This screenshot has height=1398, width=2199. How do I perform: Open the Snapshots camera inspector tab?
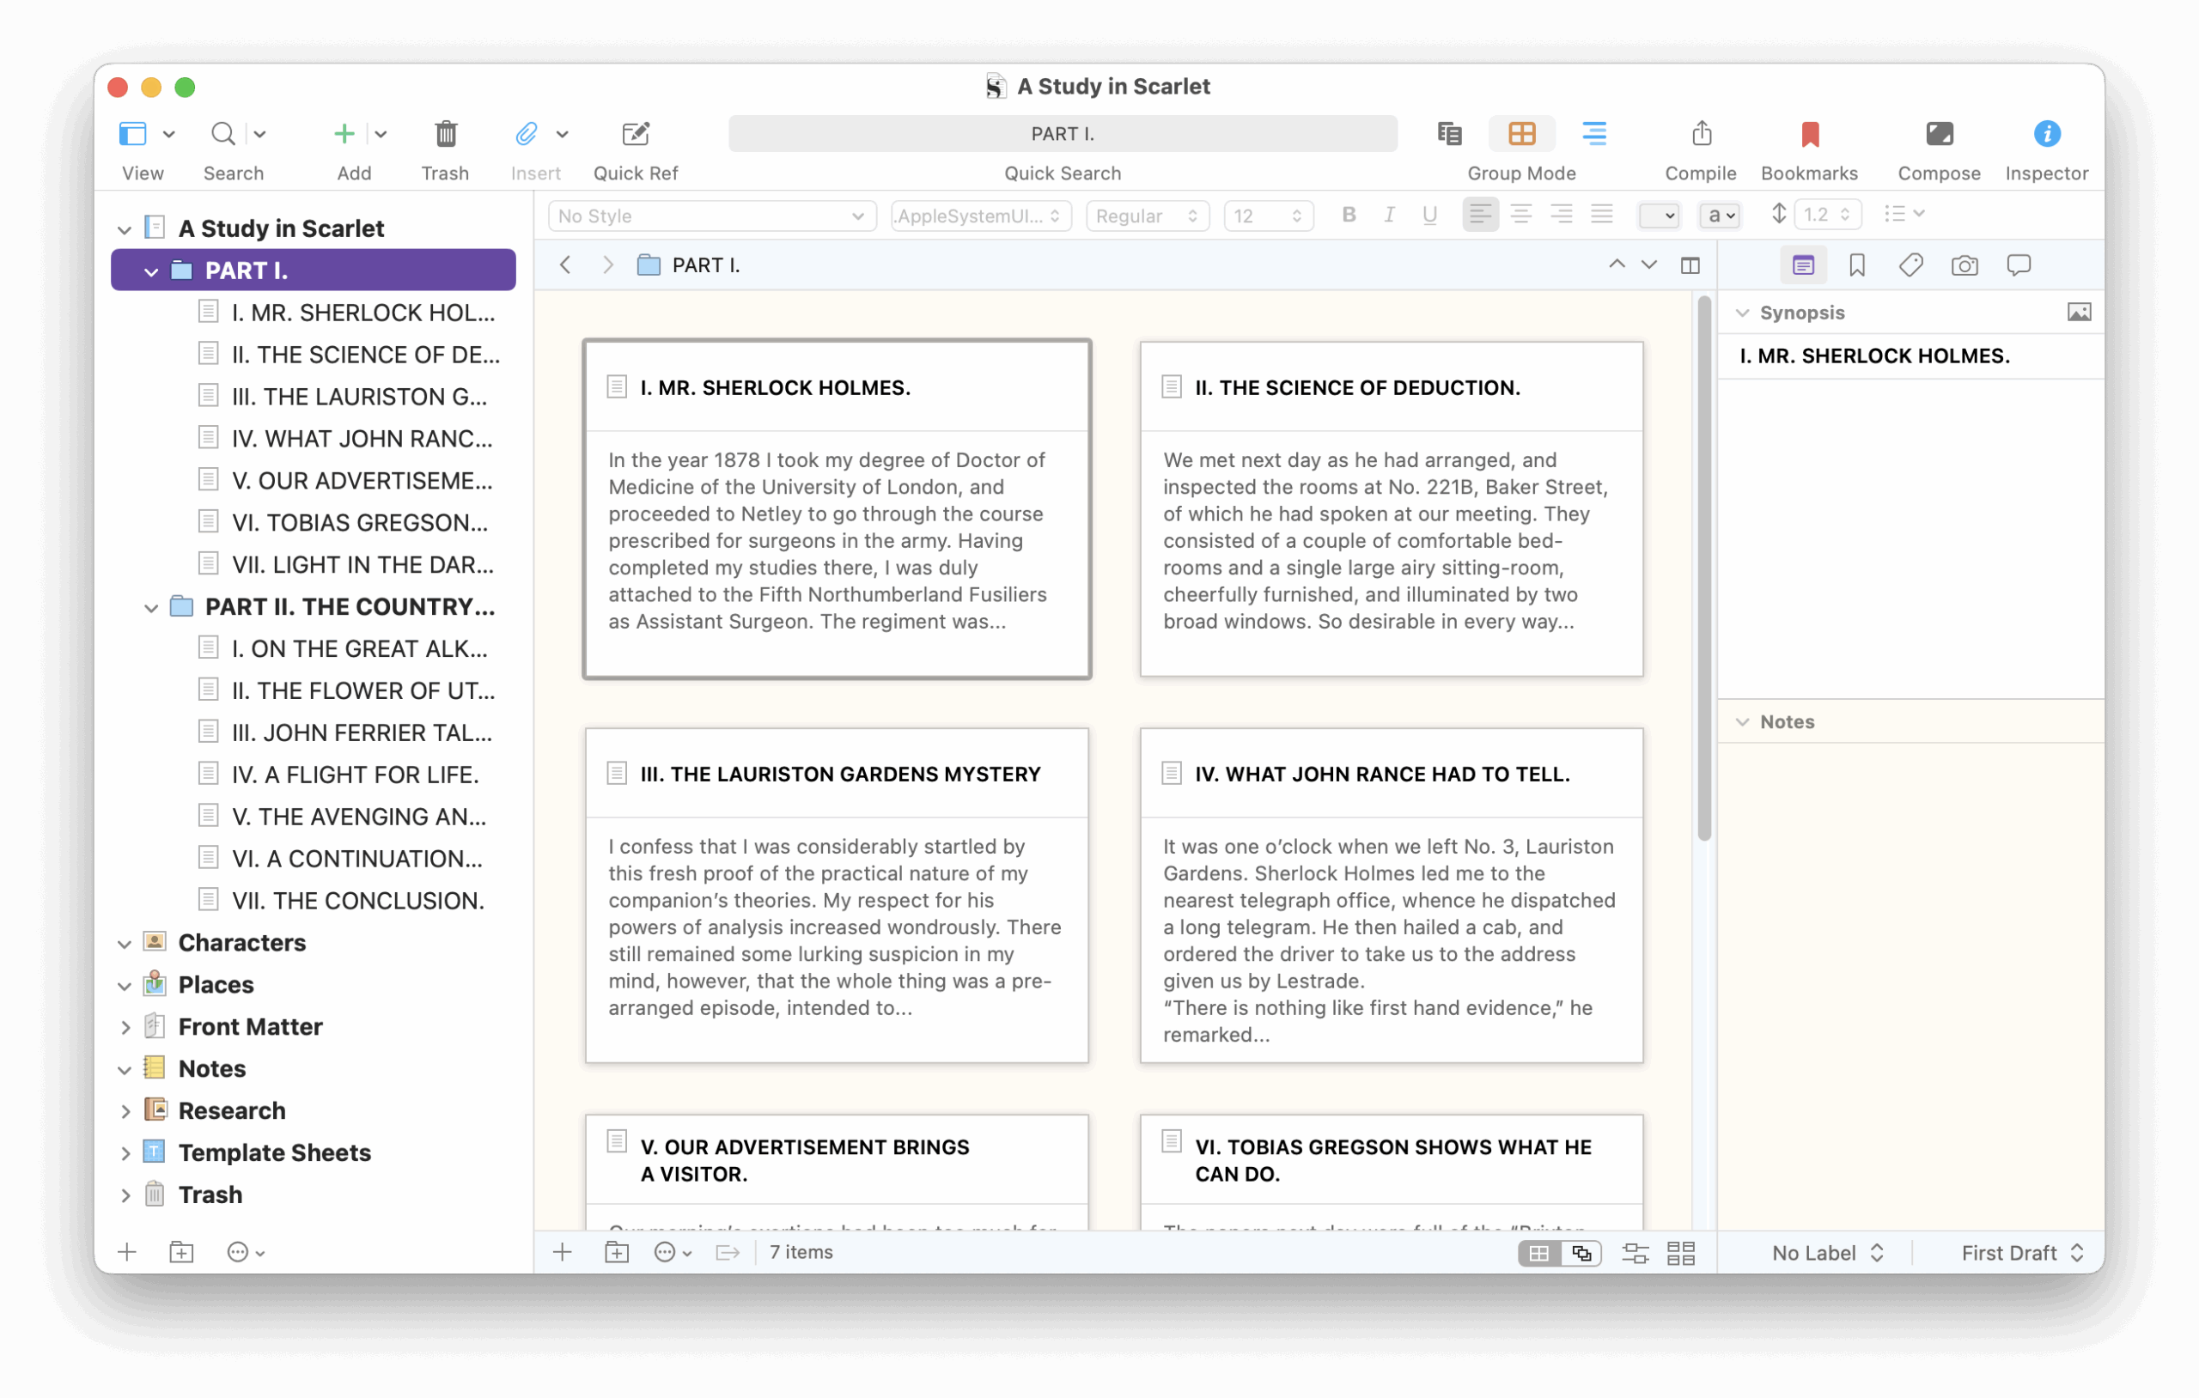click(1964, 265)
